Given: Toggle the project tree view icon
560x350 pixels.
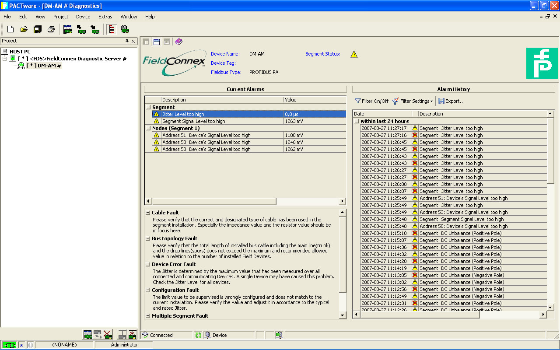Looking at the screenshot, I should point(112,29).
